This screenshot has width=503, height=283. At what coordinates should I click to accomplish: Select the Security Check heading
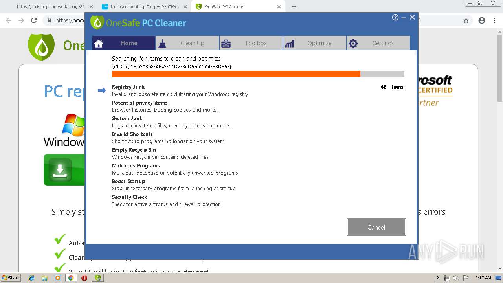pyautogui.click(x=129, y=197)
